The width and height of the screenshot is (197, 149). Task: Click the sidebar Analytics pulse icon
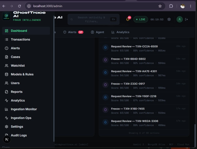[x=7, y=100]
